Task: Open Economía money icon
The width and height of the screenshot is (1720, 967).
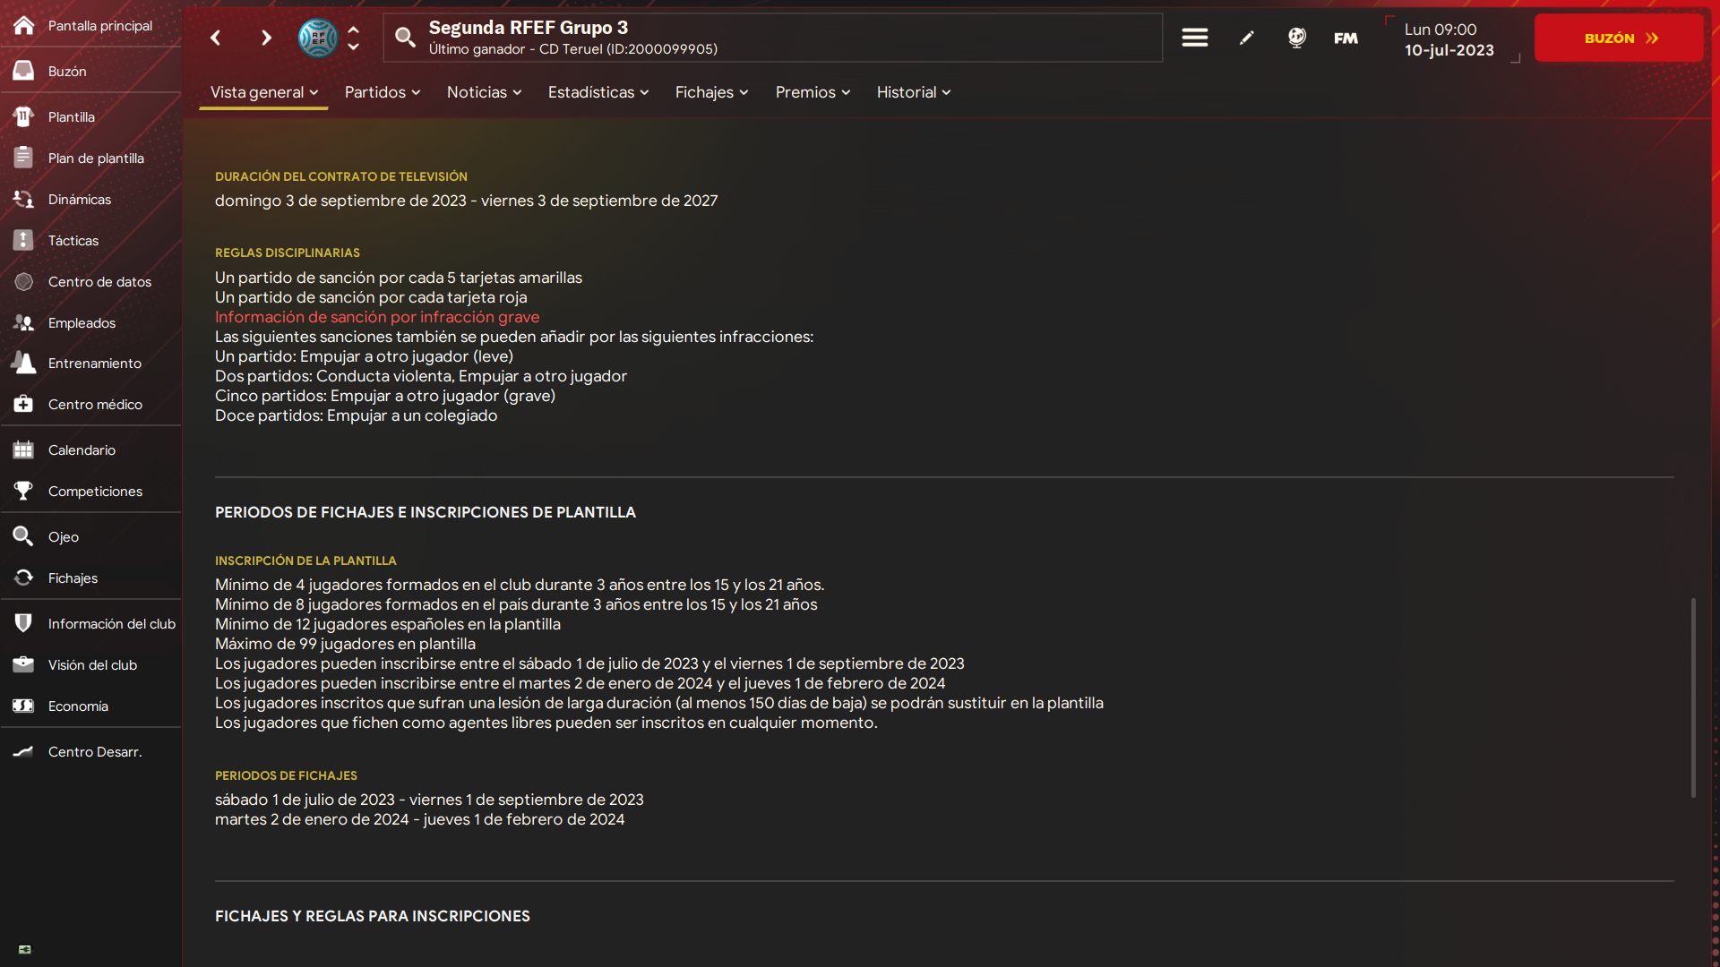Action: point(24,706)
